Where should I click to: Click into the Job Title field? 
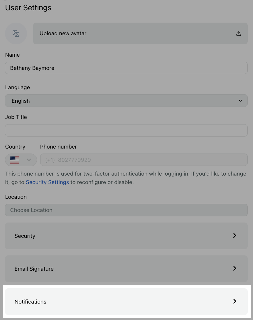click(126, 130)
